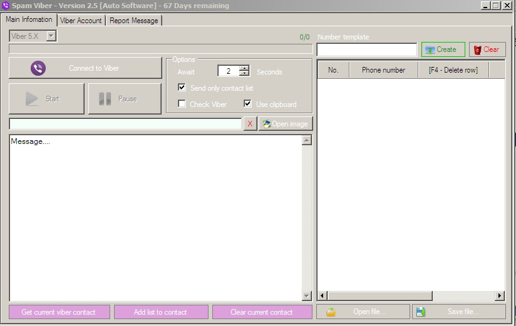Click the image path input field
Image resolution: width=516 pixels, height=326 pixels.
125,124
